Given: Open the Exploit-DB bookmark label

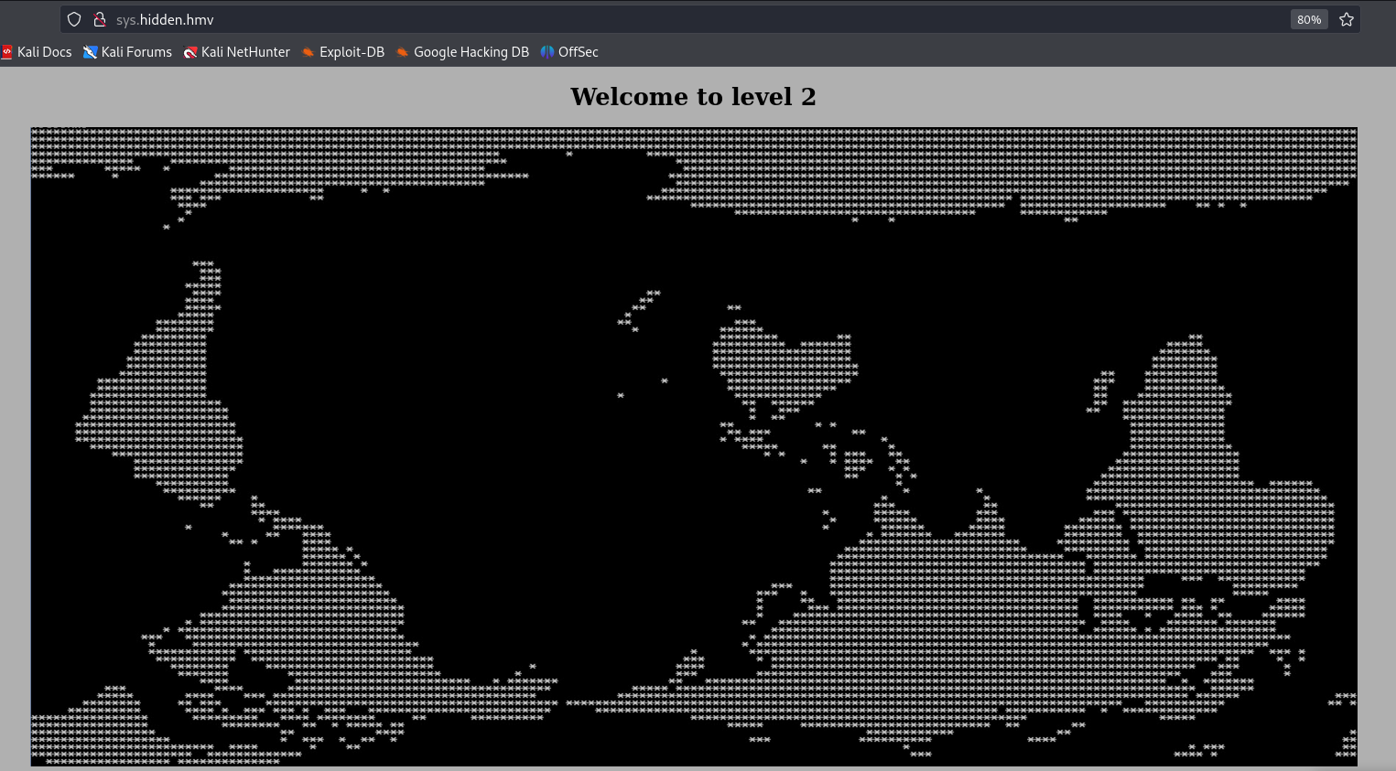Looking at the screenshot, I should [352, 52].
